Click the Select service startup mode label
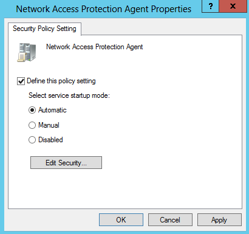The height and width of the screenshot is (234, 249). pyautogui.click(x=69, y=95)
